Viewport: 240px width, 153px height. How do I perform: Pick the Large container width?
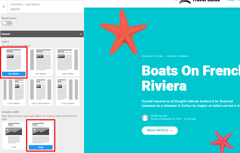tap(41, 136)
